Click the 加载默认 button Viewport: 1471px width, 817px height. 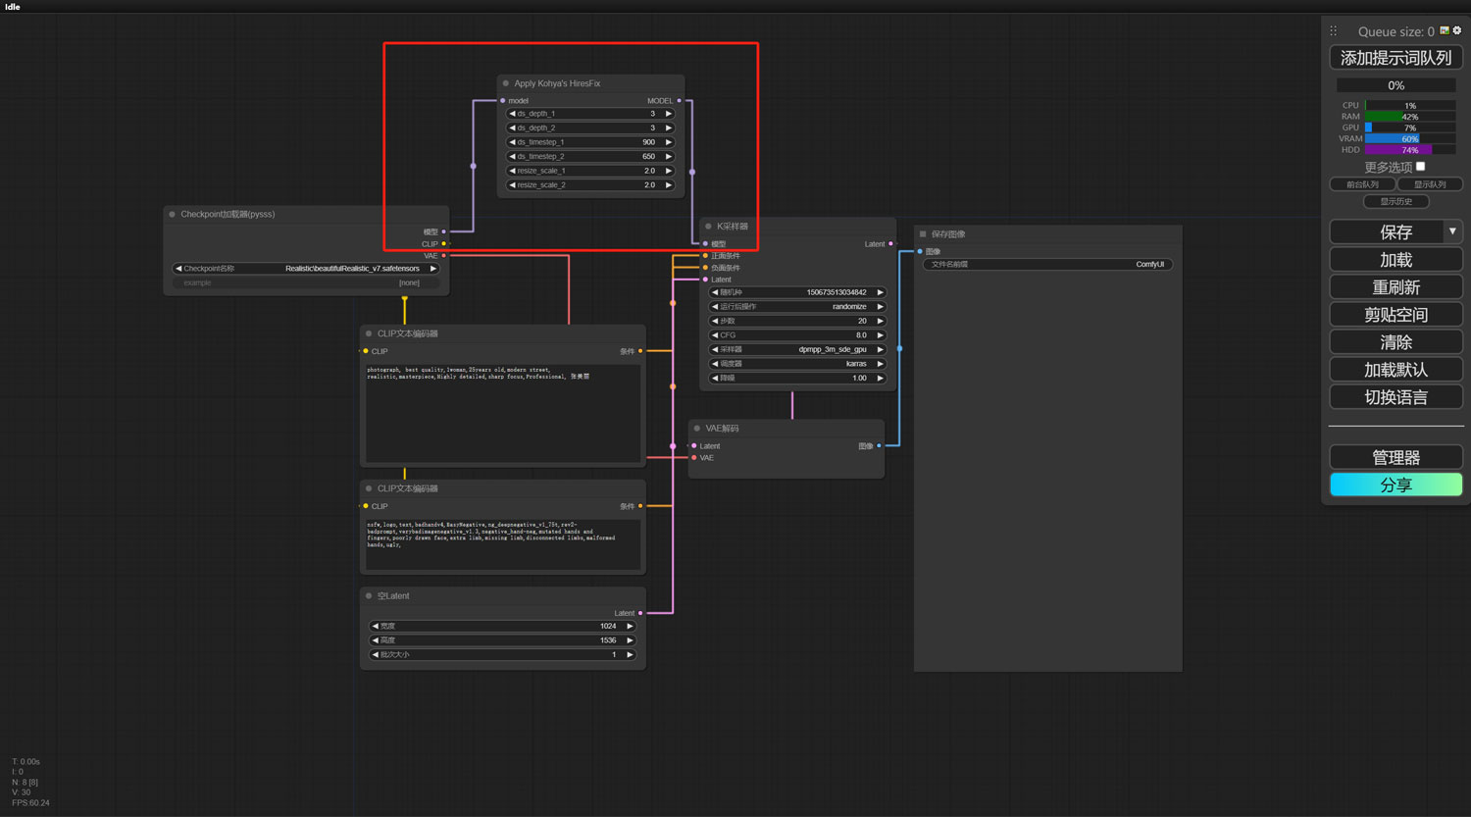click(x=1395, y=370)
